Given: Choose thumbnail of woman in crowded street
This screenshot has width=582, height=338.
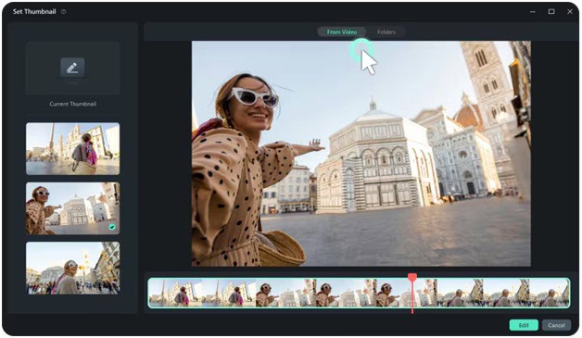Looking at the screenshot, I should click(72, 268).
